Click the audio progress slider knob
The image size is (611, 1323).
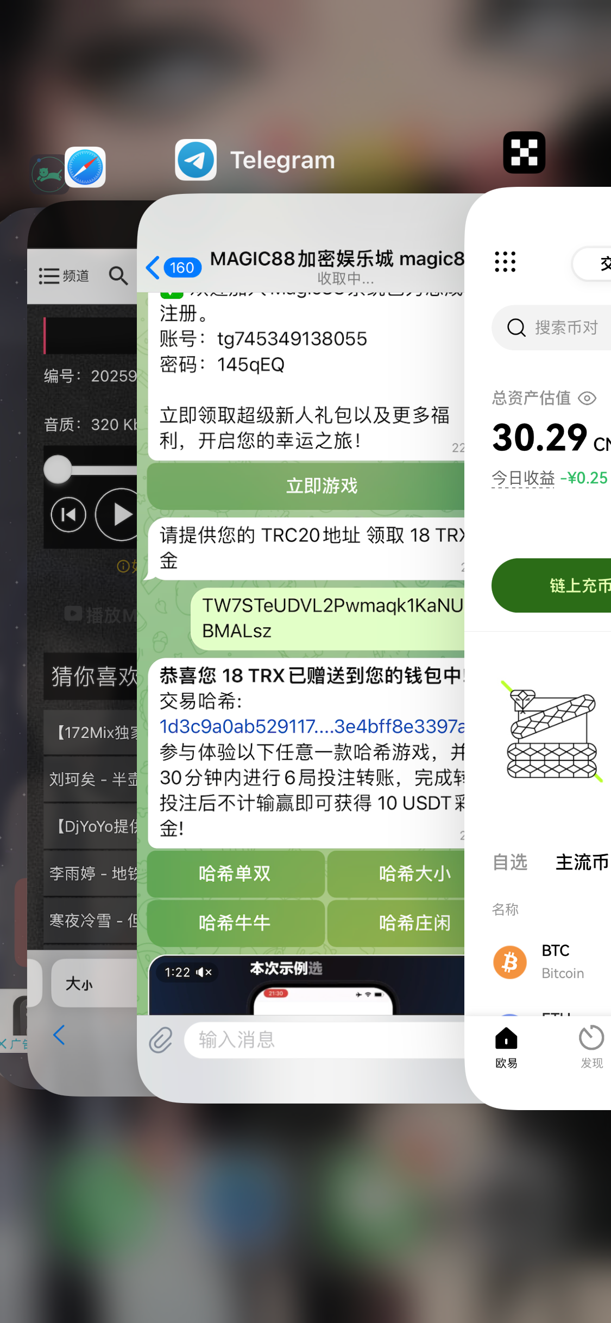[x=58, y=469]
